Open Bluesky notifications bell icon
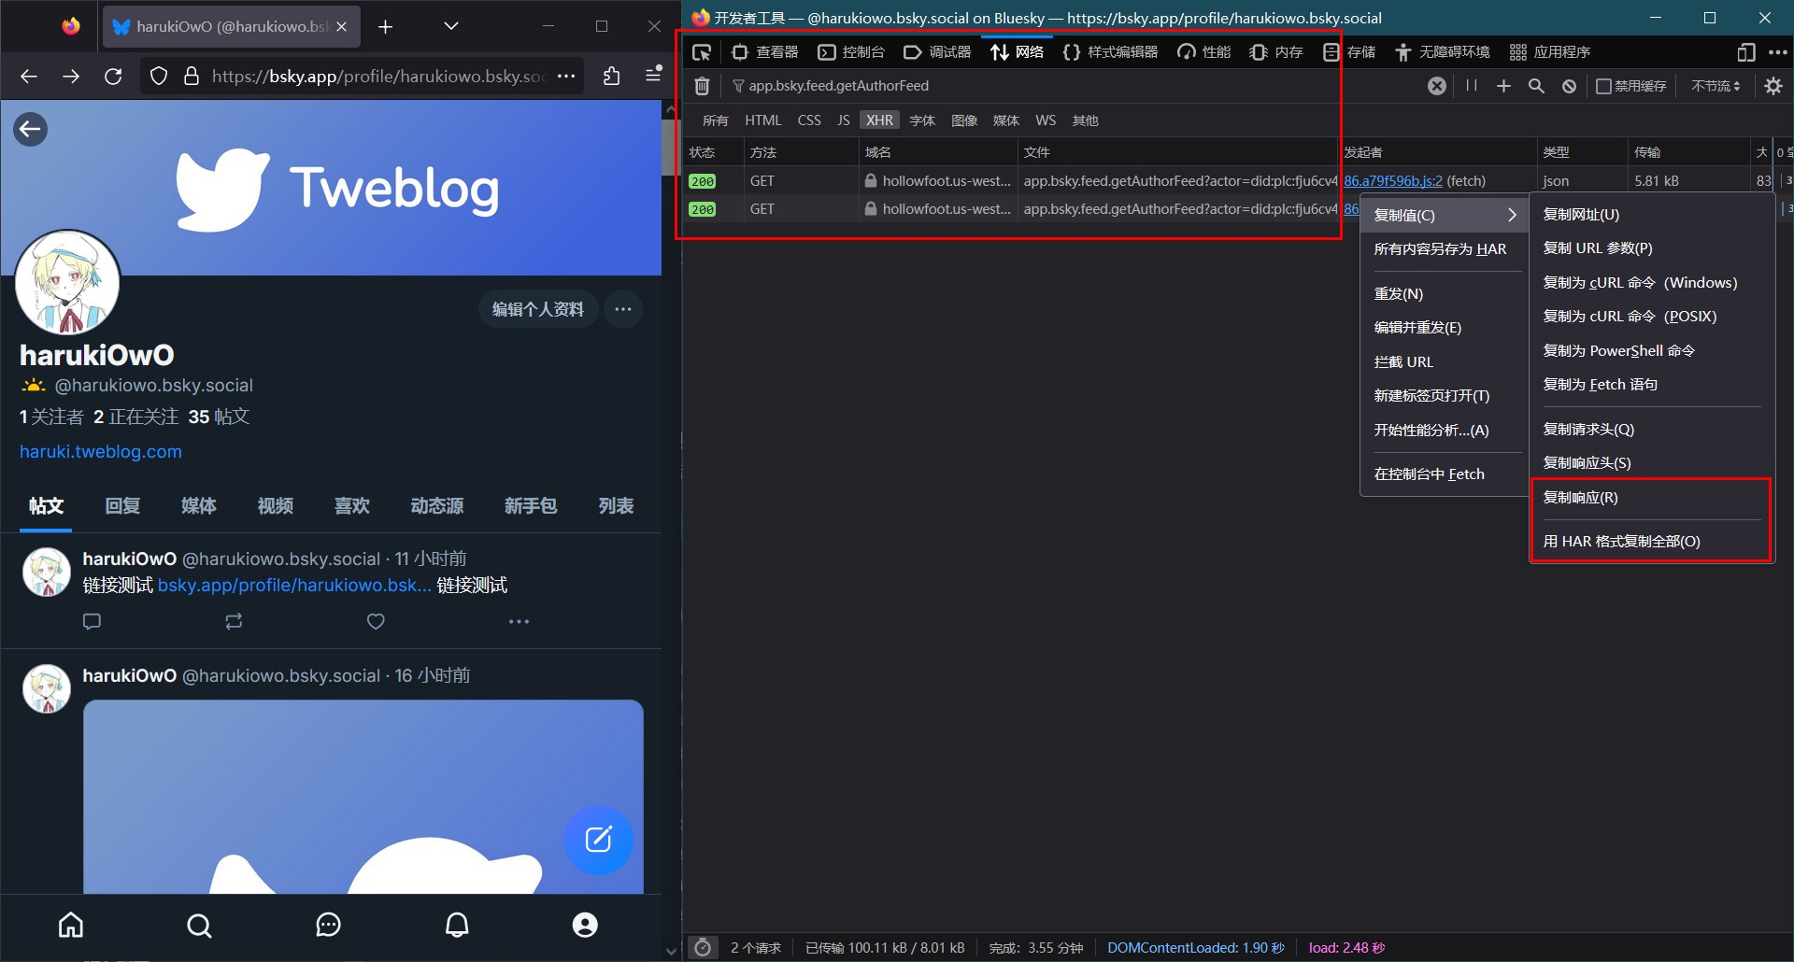The width and height of the screenshot is (1794, 962). [457, 925]
